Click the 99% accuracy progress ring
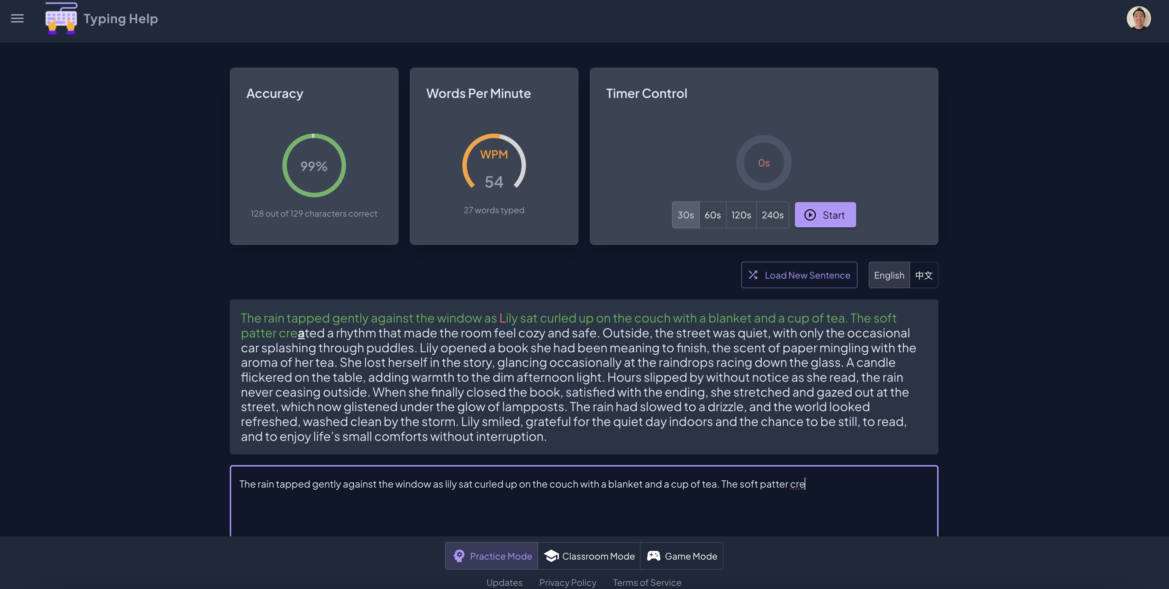 (314, 166)
